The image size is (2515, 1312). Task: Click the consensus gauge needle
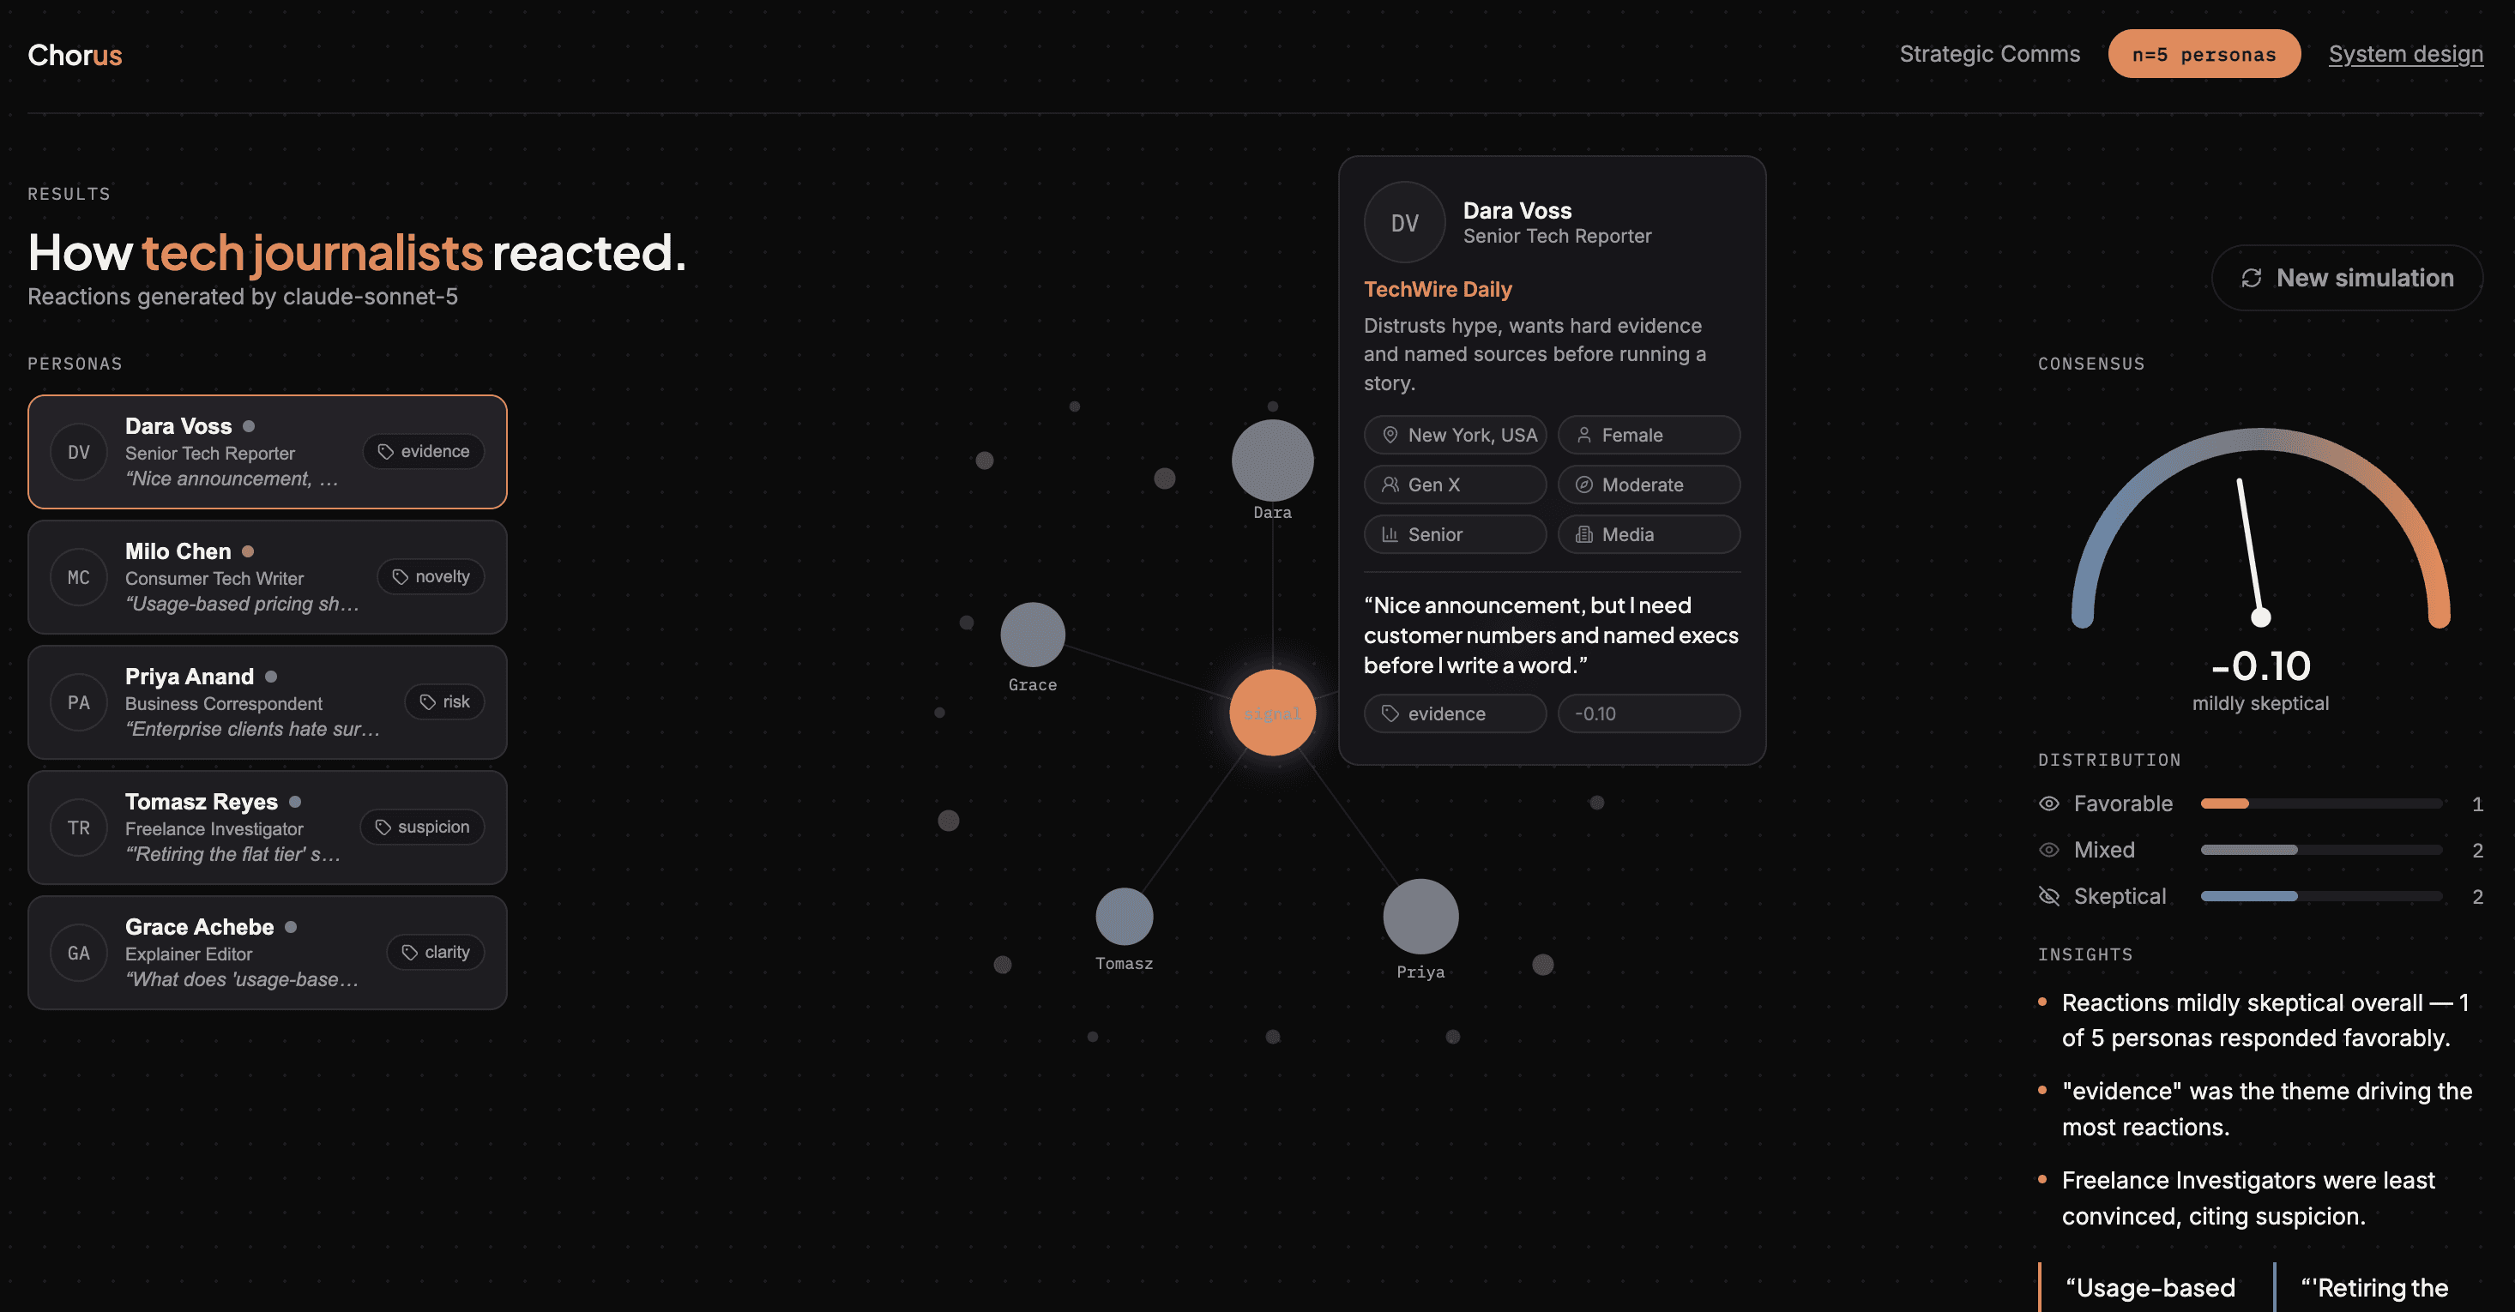(2249, 547)
